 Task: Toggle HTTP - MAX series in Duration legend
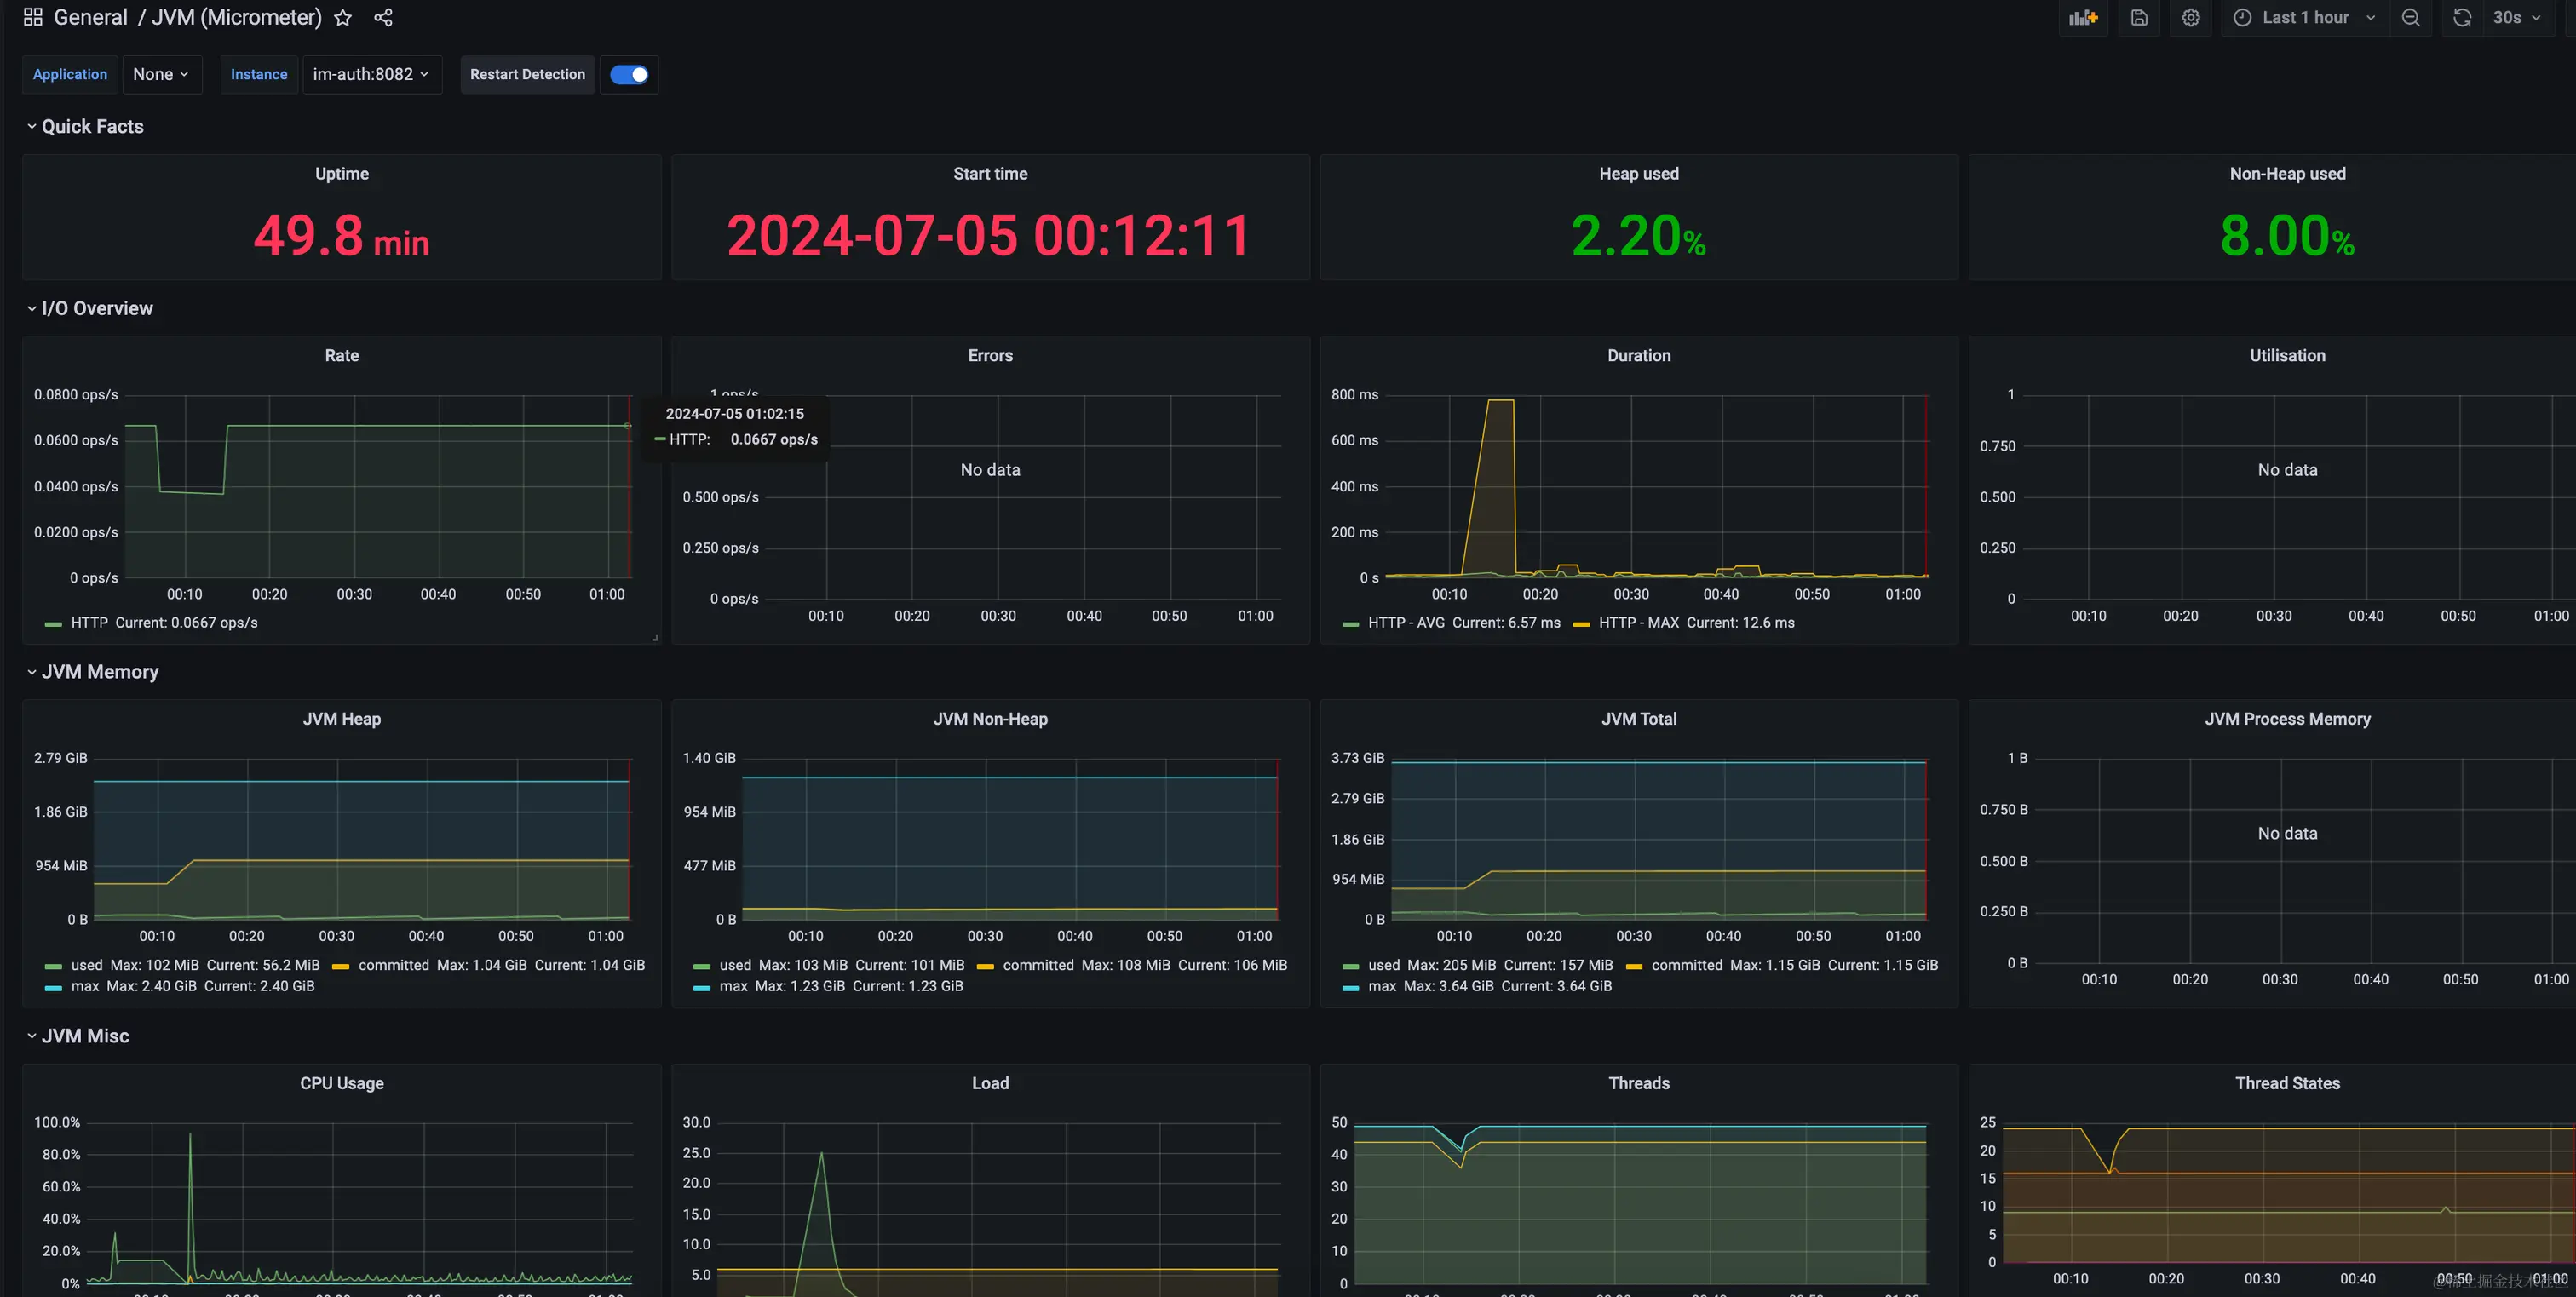click(1638, 622)
